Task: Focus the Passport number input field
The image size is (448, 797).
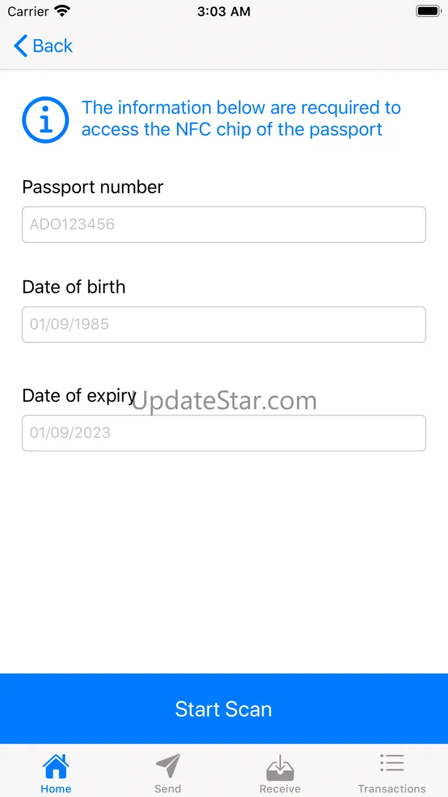Action: [224, 224]
